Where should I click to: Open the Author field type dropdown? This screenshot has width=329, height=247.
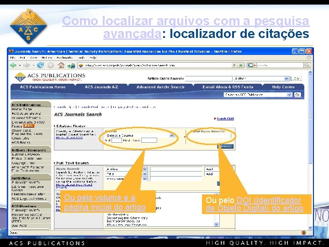click(145, 169)
